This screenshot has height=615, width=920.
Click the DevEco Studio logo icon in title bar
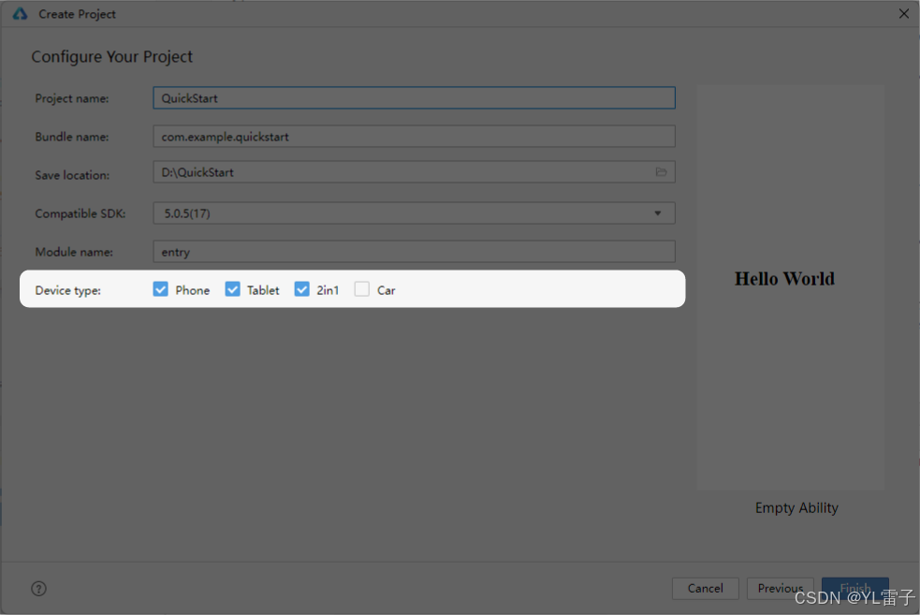(20, 13)
